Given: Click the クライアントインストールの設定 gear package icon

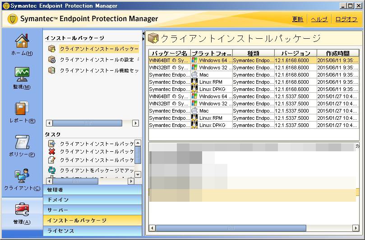Looking at the screenshot, I should tap(52, 60).
